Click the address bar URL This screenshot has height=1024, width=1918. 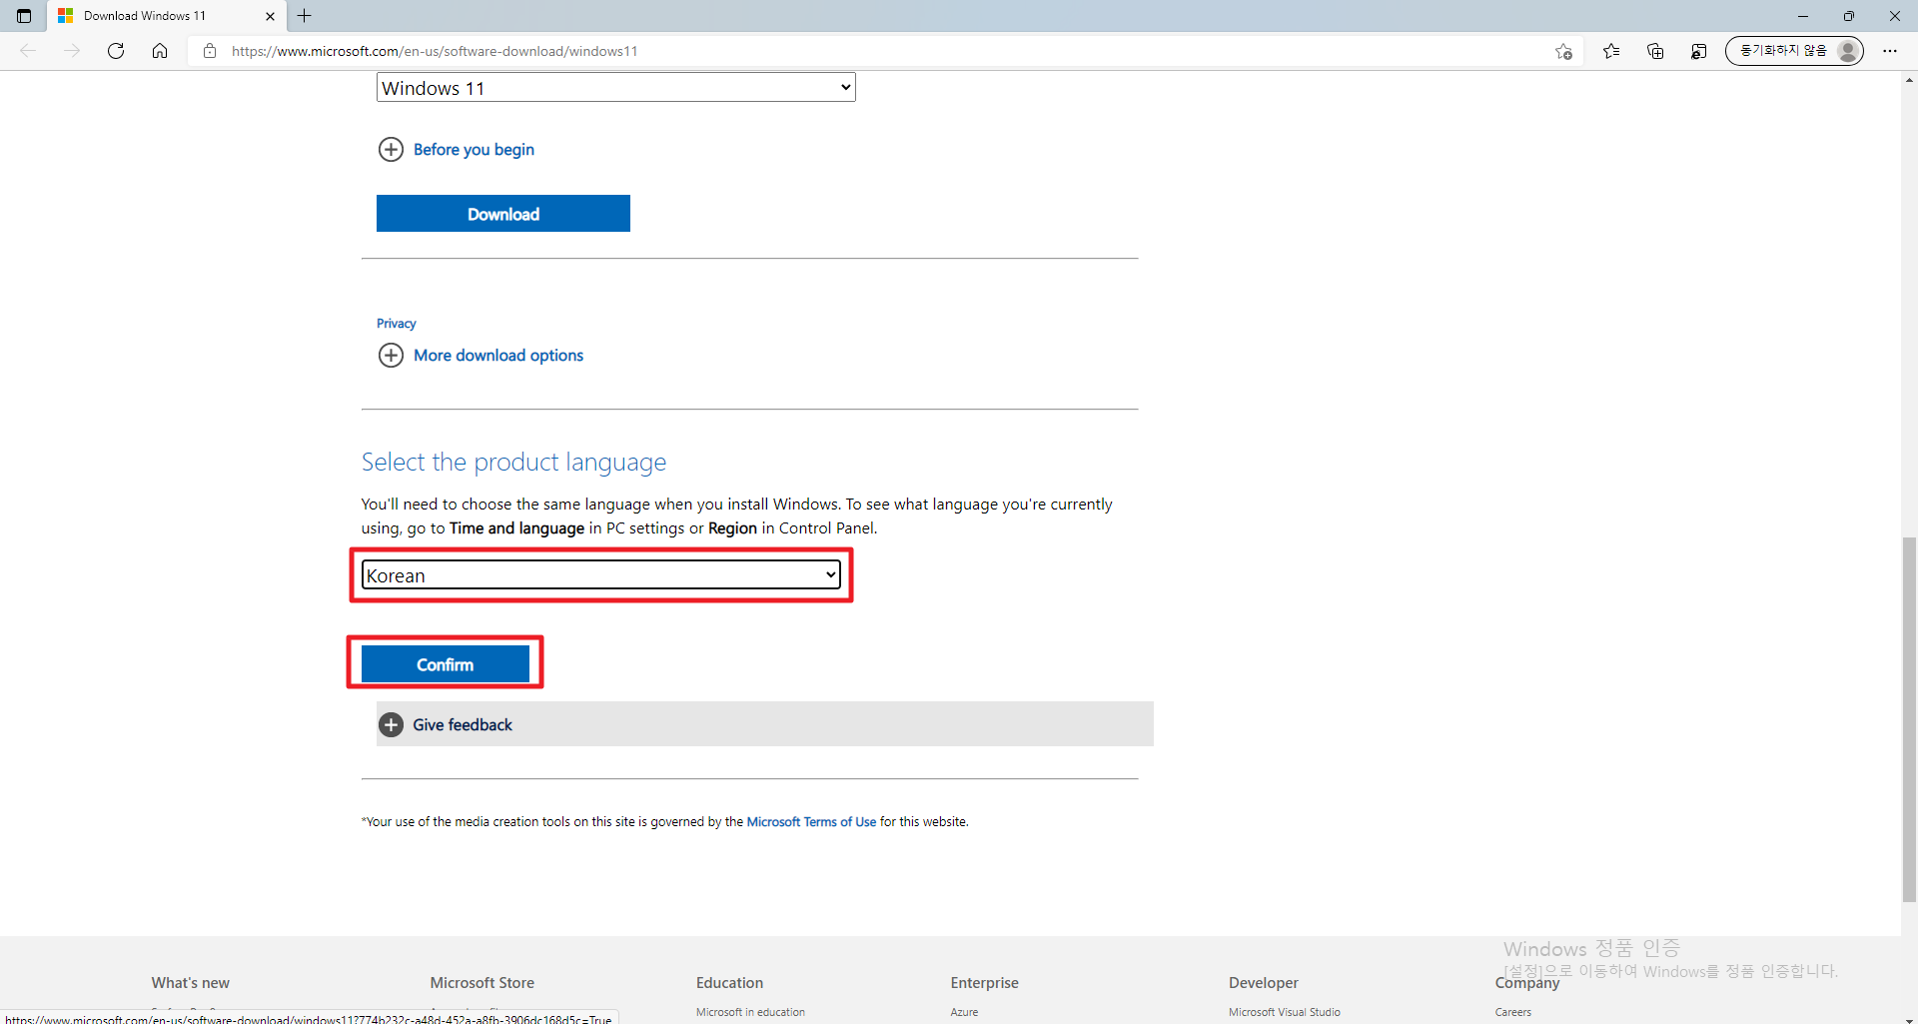[x=435, y=51]
